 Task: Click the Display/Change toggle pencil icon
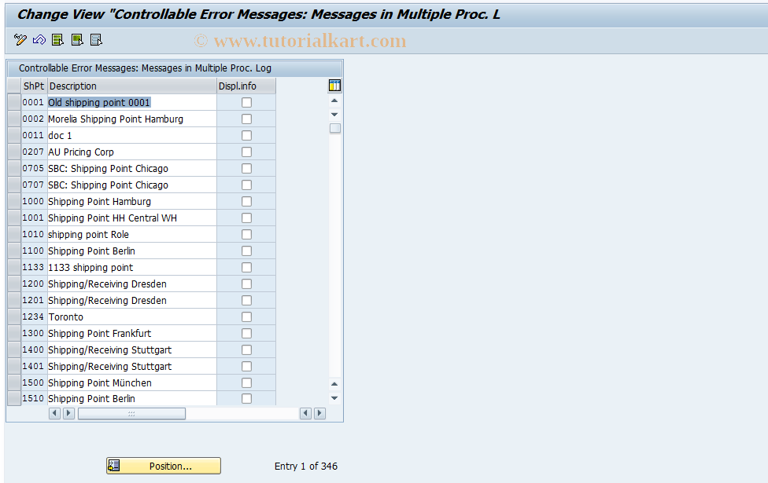point(20,39)
